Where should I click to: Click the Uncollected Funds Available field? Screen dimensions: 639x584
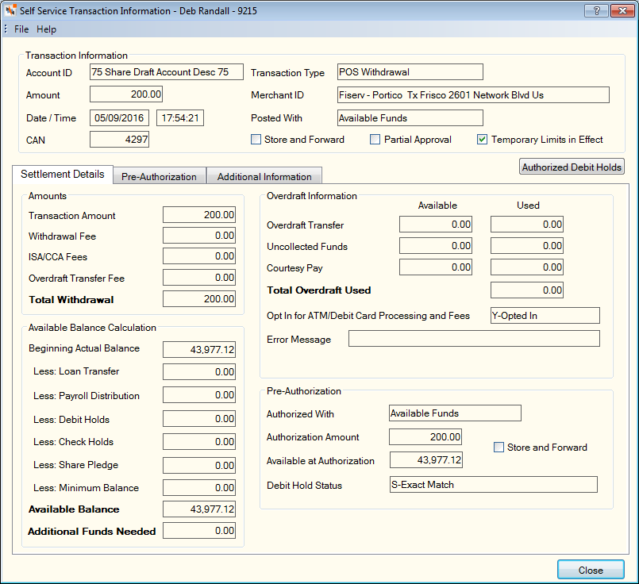pyautogui.click(x=436, y=245)
